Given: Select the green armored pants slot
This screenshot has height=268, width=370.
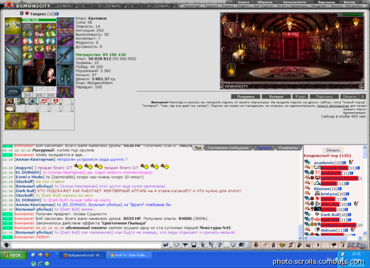Looking at the screenshot, I should coord(65,75).
